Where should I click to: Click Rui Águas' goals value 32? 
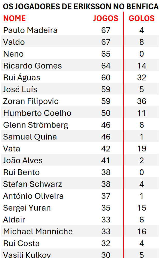[142, 78]
